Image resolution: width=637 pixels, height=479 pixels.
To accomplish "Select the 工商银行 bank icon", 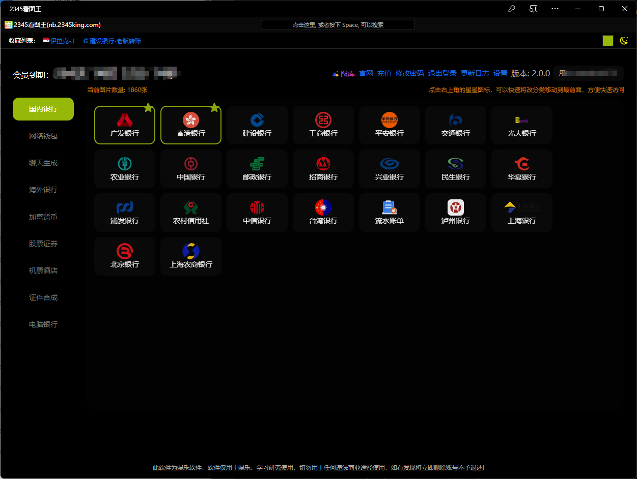I will (323, 125).
